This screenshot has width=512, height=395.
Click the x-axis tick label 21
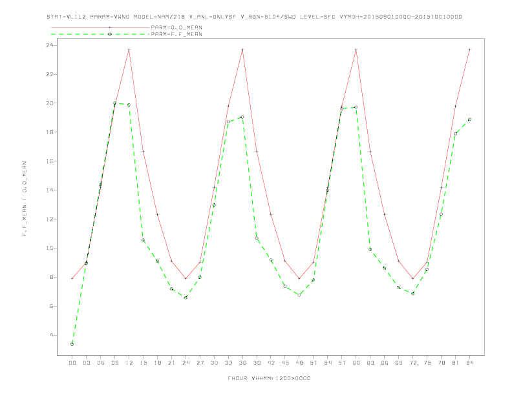[171, 363]
